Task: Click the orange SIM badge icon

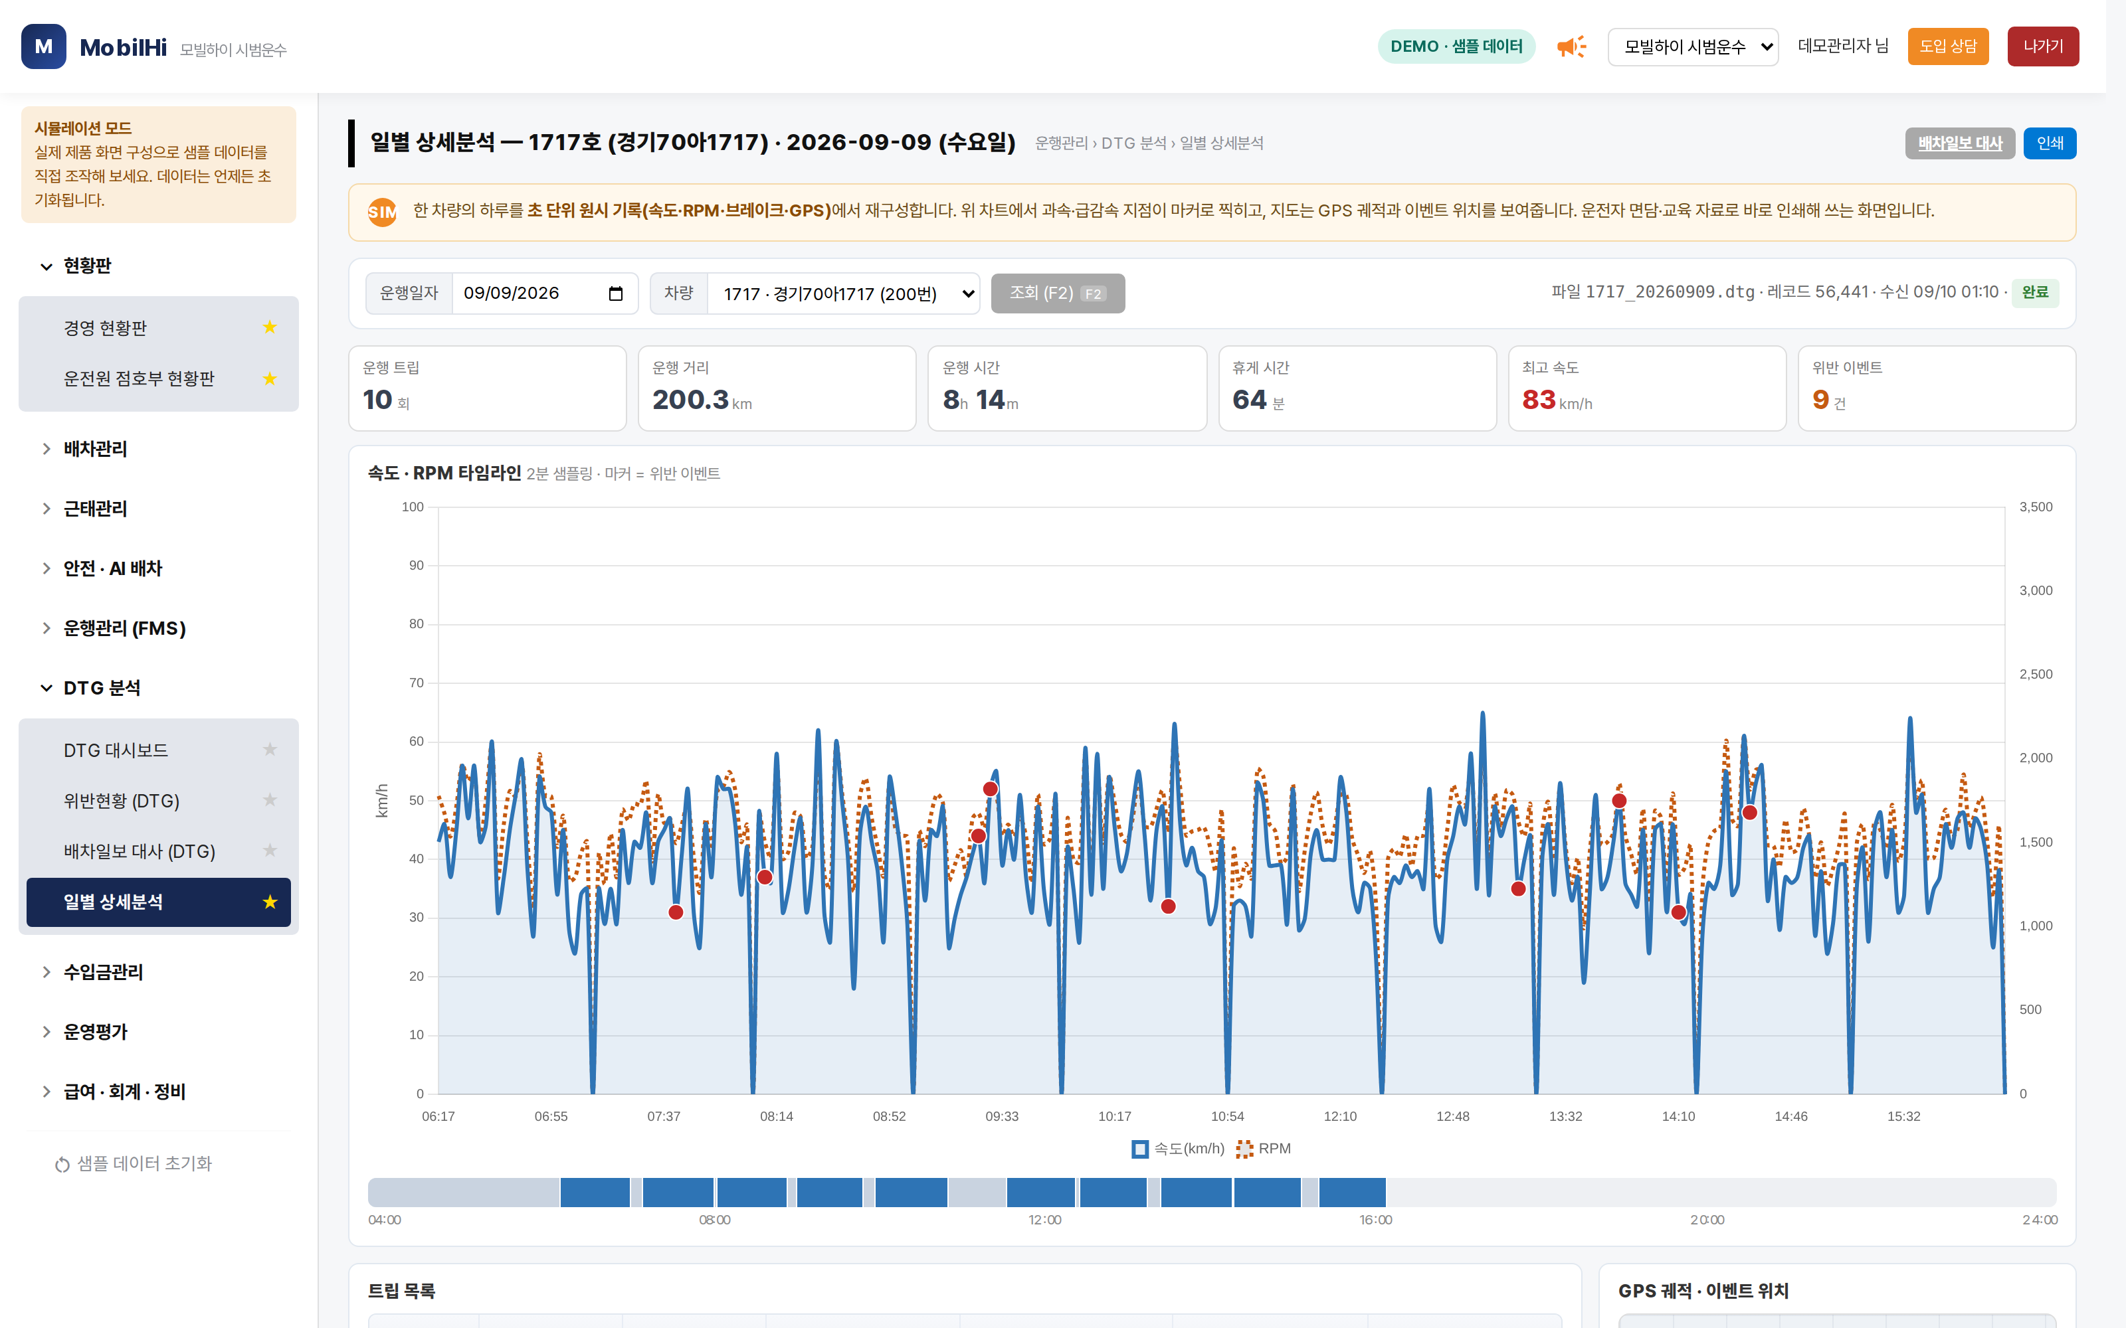Action: click(382, 212)
